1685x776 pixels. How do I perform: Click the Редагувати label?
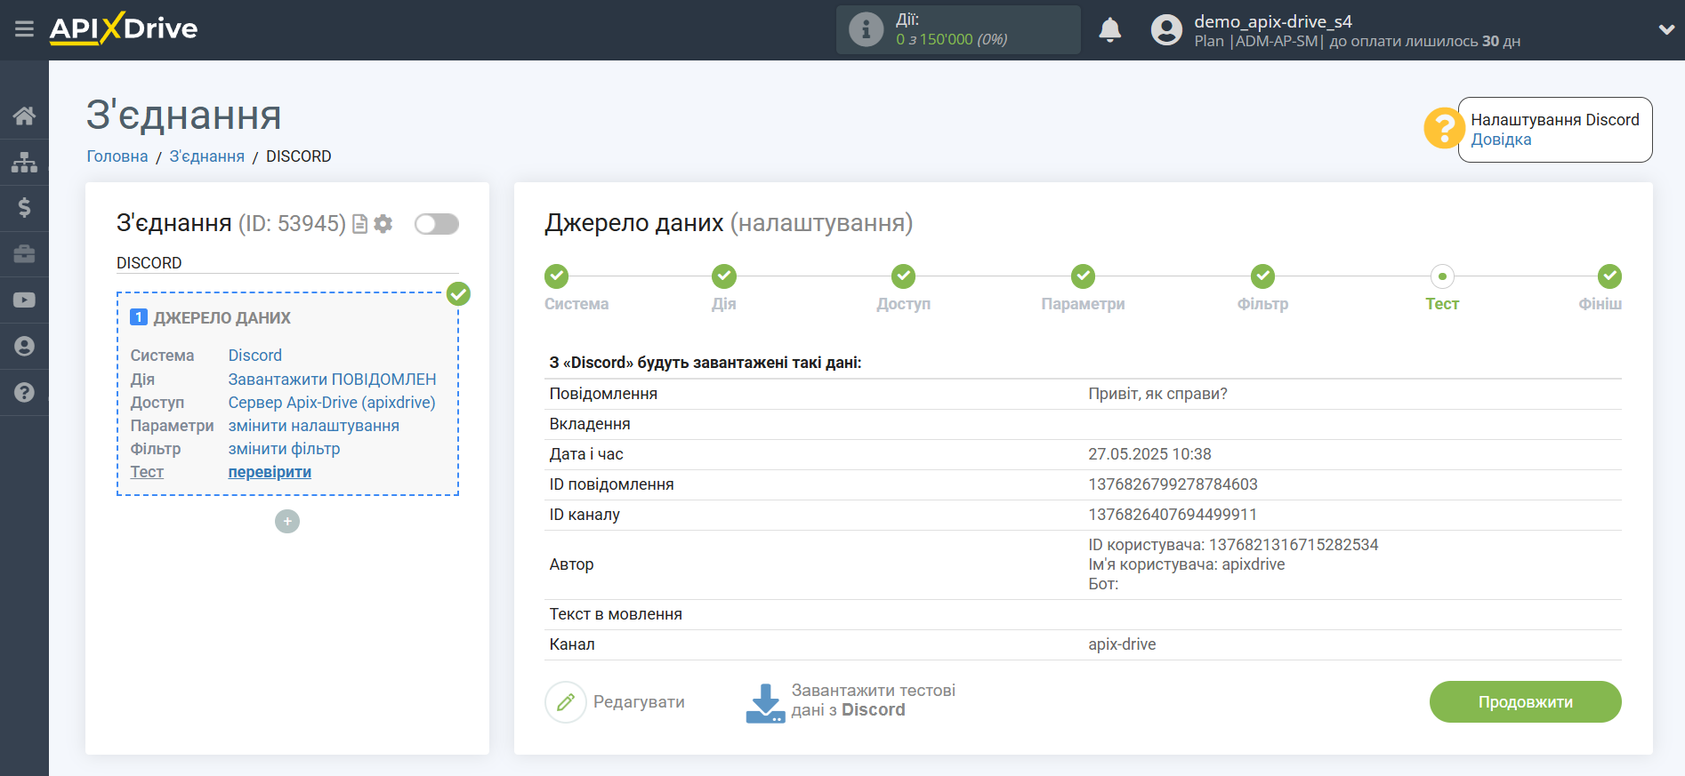click(639, 702)
